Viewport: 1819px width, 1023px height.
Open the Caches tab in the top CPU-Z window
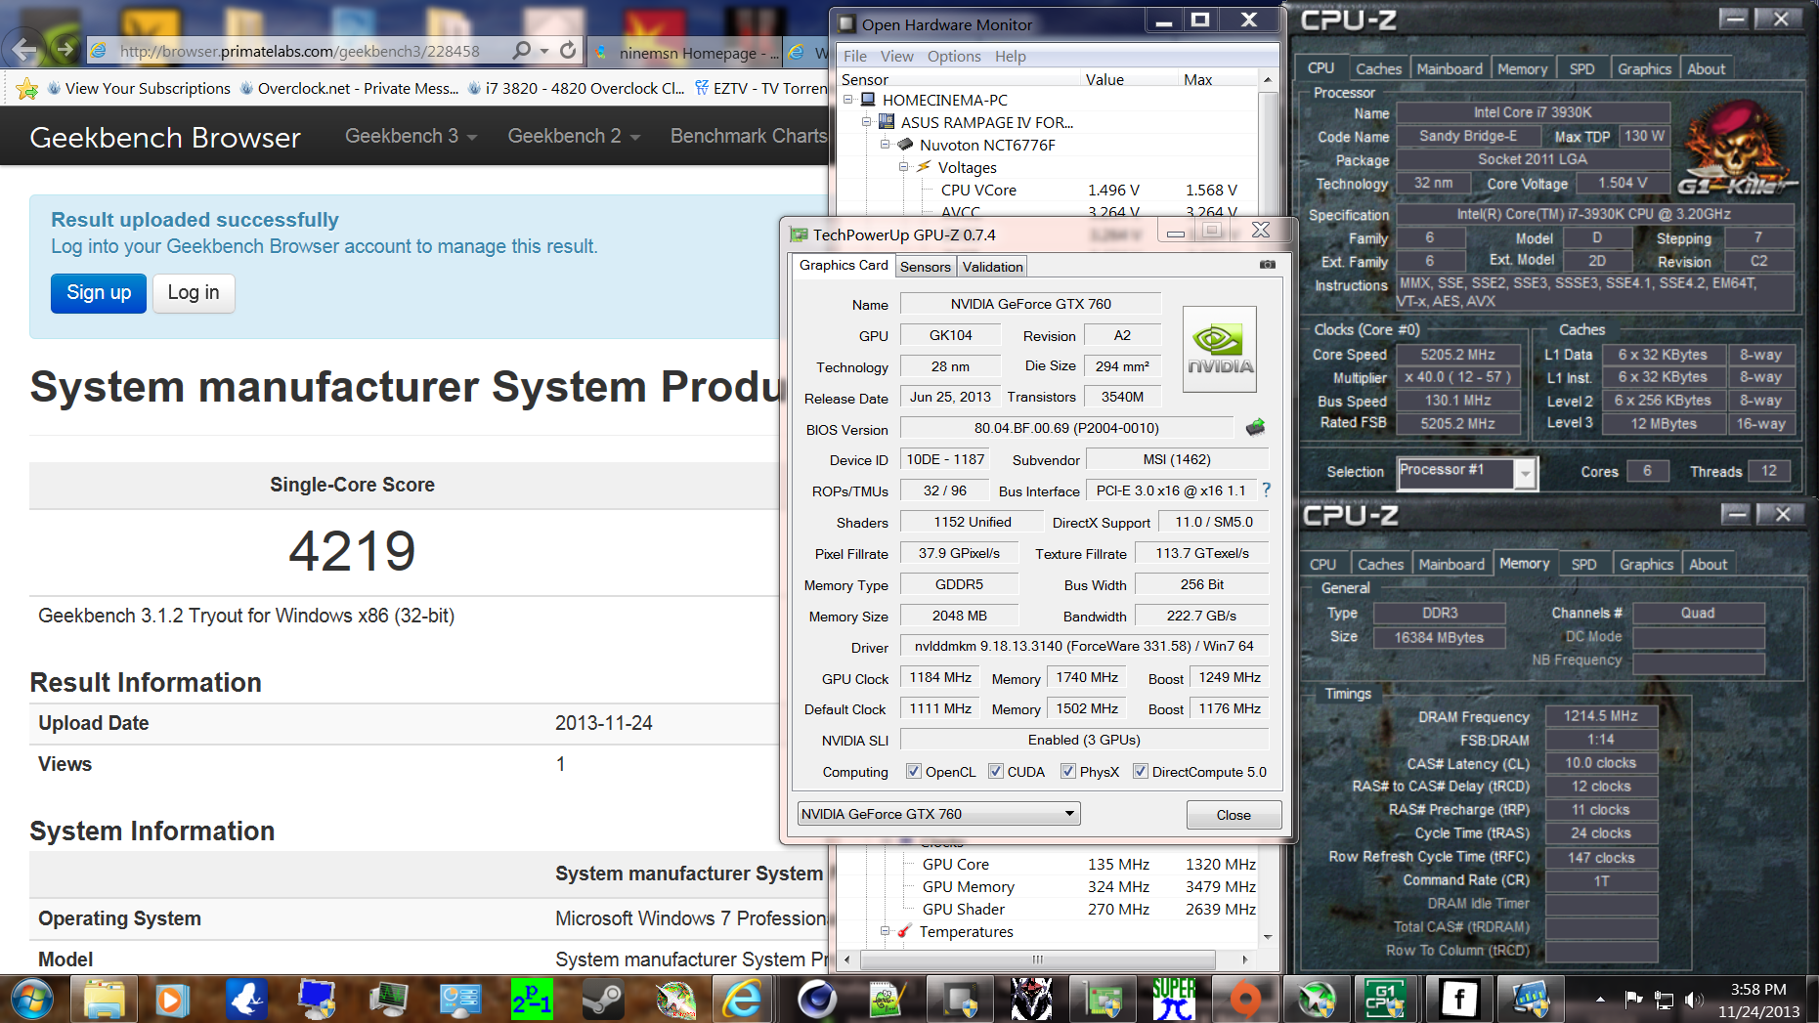tap(1378, 69)
